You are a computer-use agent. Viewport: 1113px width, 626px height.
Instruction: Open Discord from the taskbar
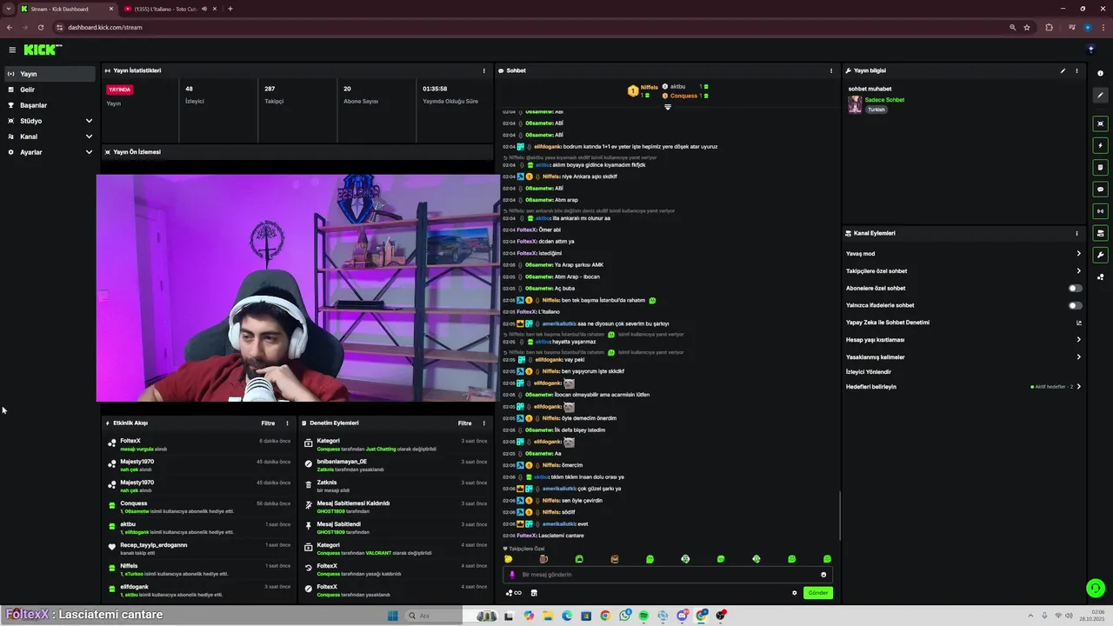pyautogui.click(x=682, y=616)
